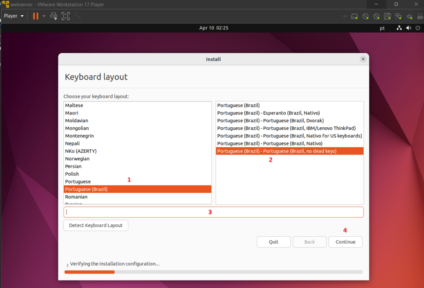
Task: Open the pt keyboard input indicator
Action: [382, 28]
